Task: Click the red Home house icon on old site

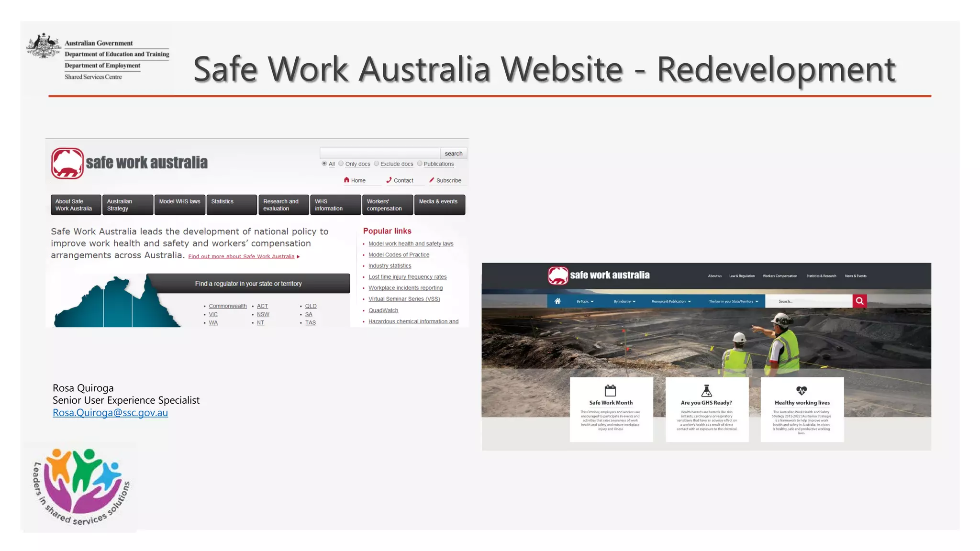Action: [346, 180]
